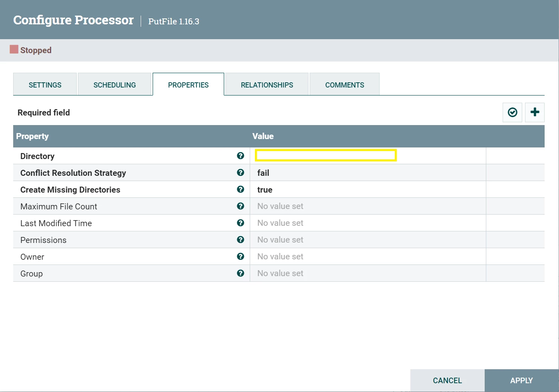
Task: Select the Last Modified Time label
Action: tap(56, 223)
